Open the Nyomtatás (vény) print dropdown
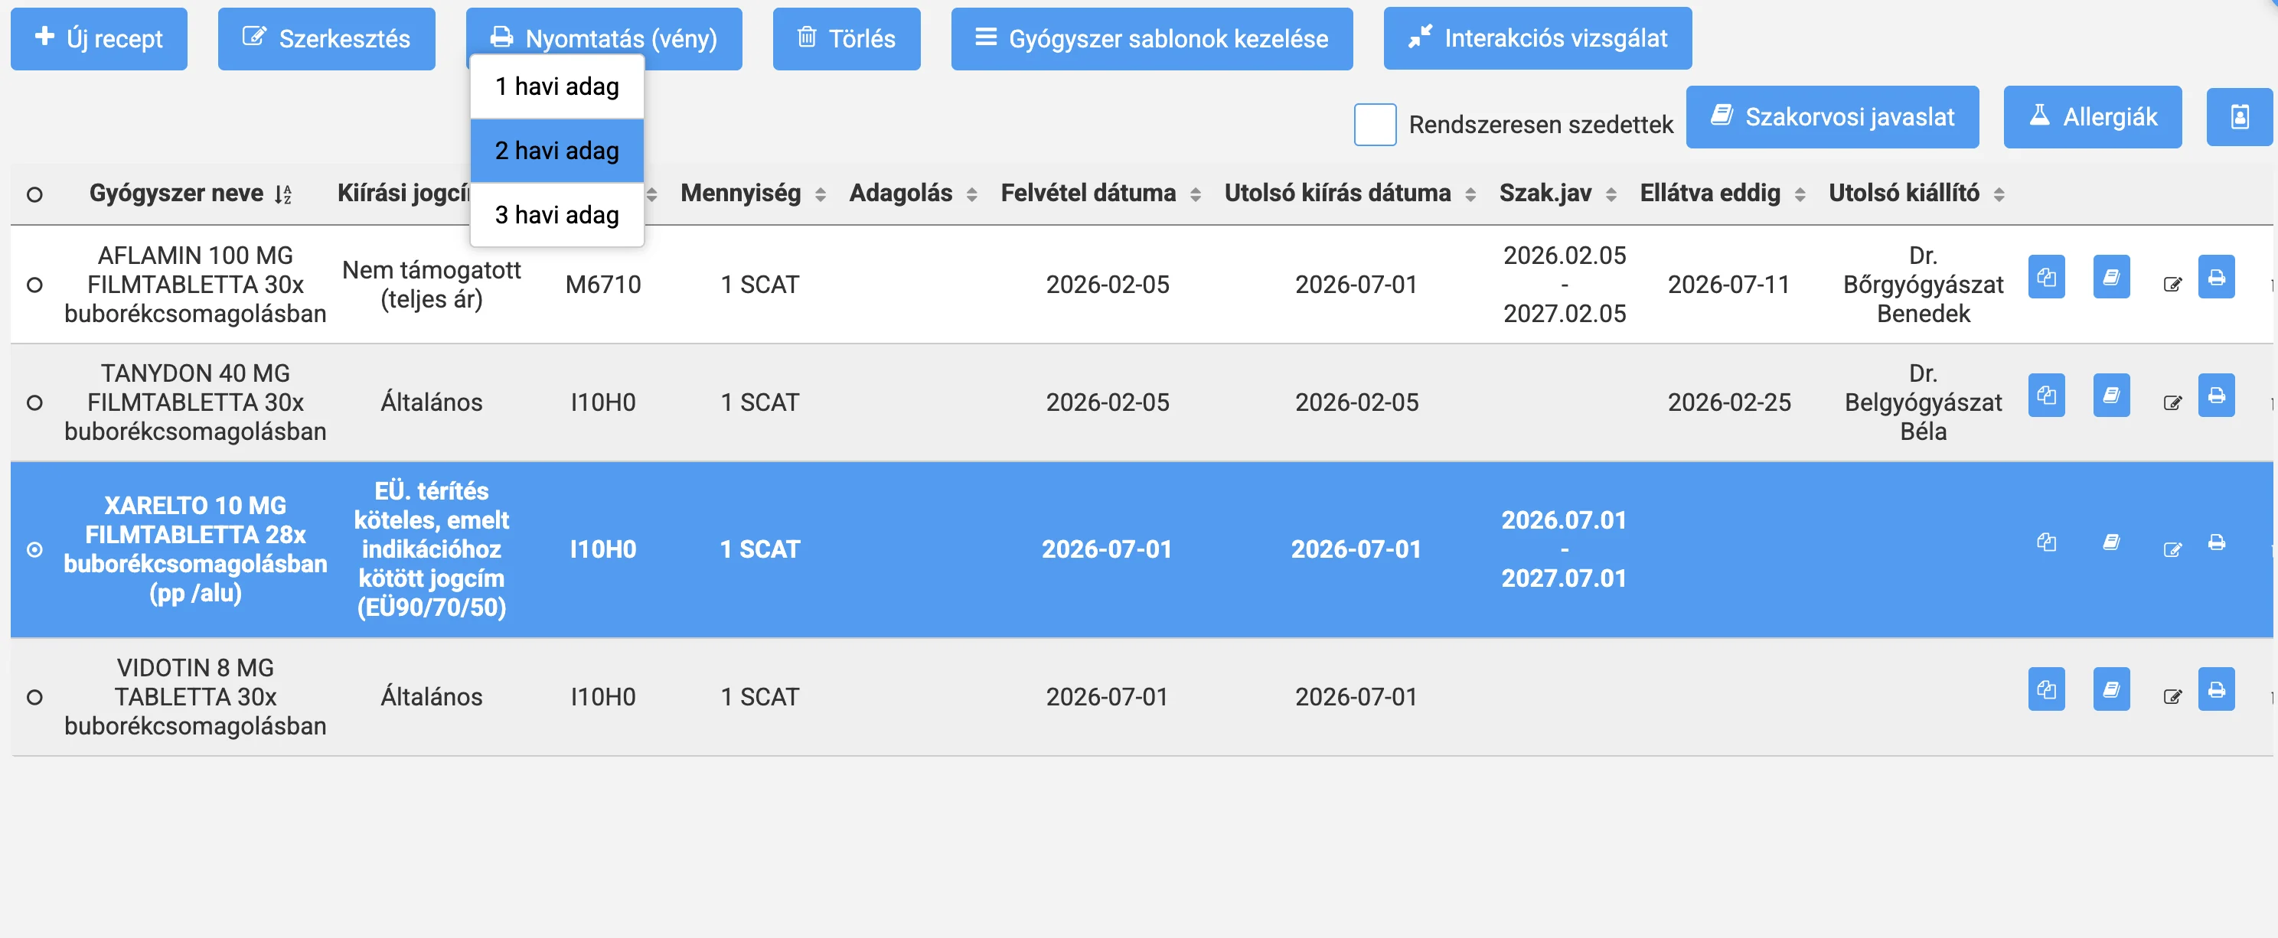Image resolution: width=2278 pixels, height=938 pixels. (603, 38)
